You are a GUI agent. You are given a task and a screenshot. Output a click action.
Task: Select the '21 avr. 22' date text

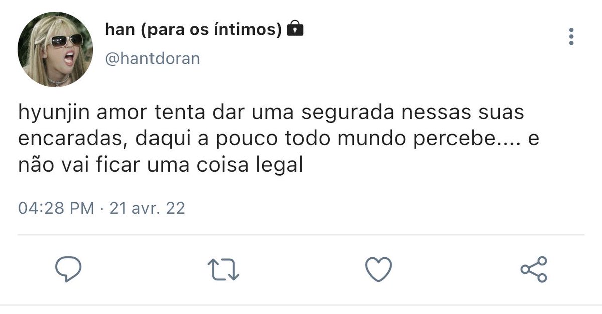coord(147,208)
